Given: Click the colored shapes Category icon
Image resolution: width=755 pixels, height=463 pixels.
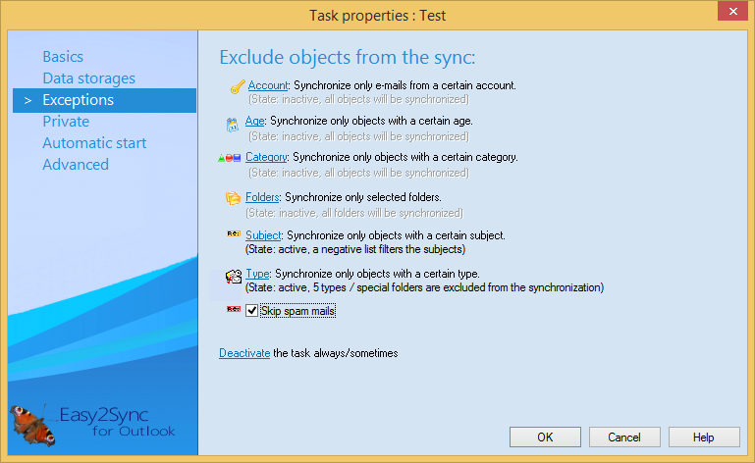Looking at the screenshot, I should pyautogui.click(x=229, y=158).
